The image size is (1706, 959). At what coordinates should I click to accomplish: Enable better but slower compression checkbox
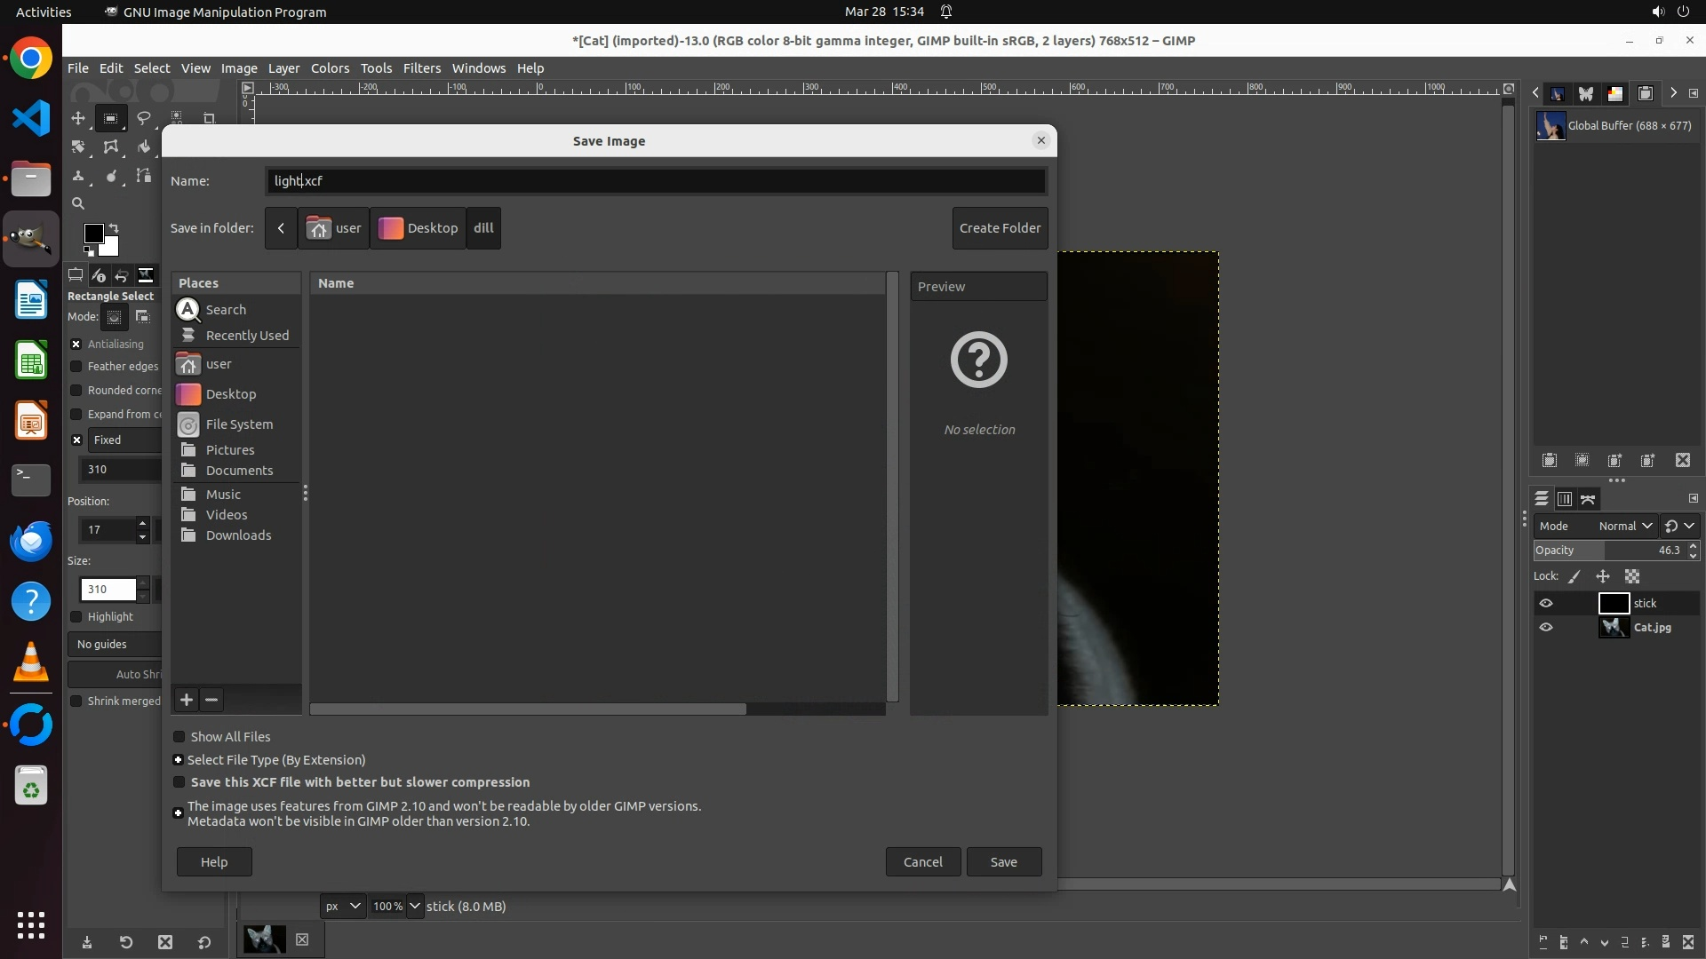coord(179,782)
